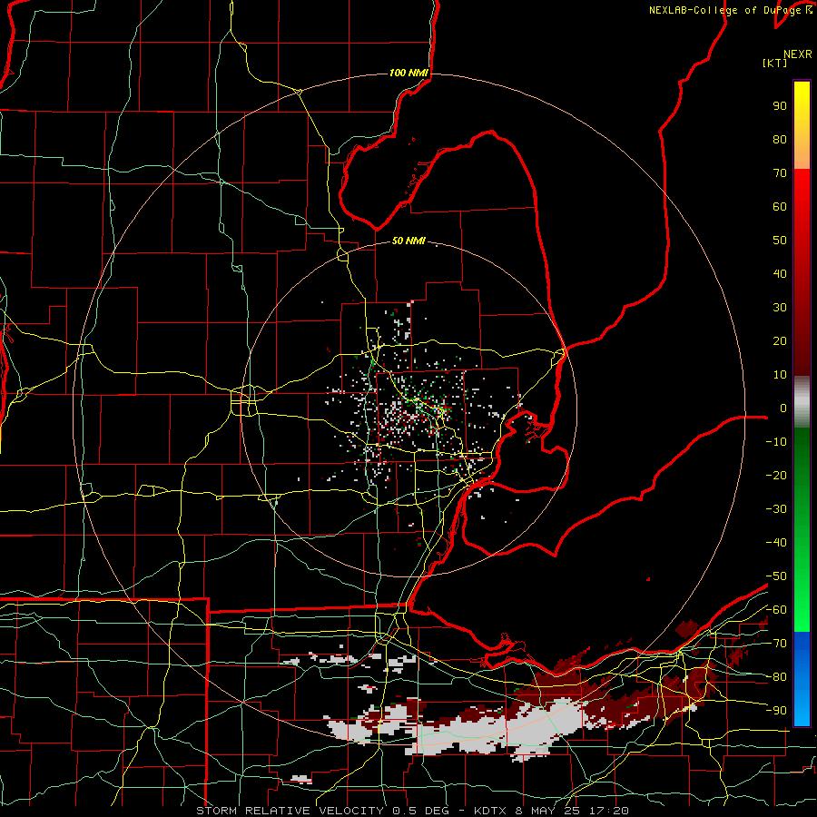Click the -10 value on velocity scale
This screenshot has height=817, width=817.
776,442
